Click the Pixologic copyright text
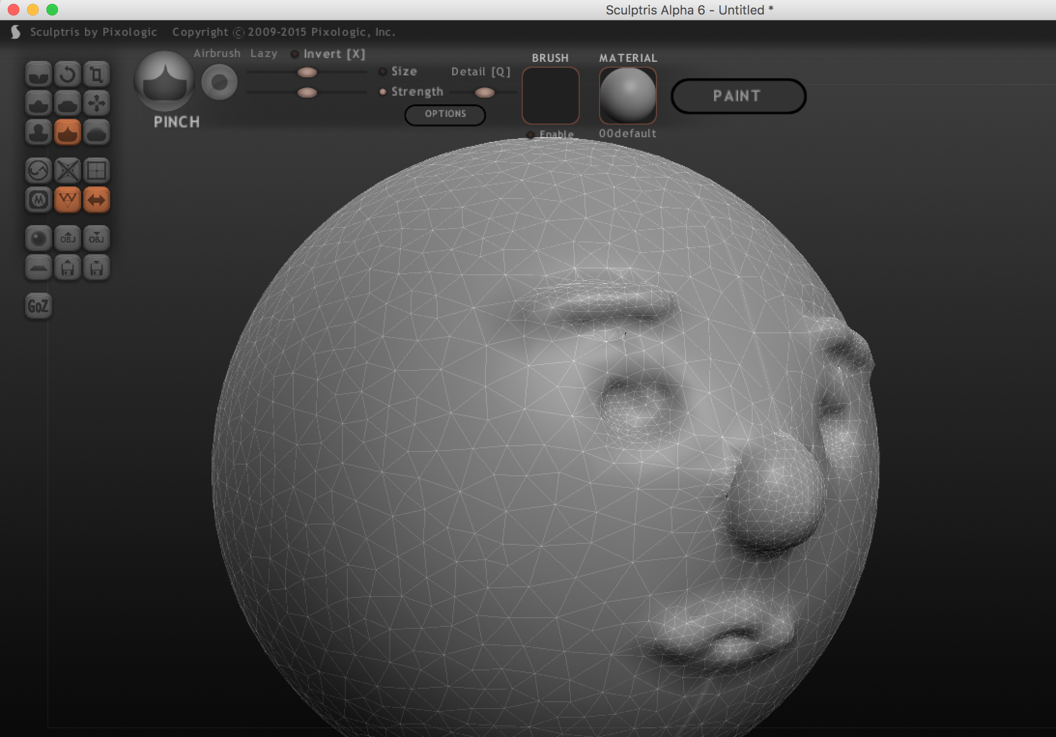 284,32
